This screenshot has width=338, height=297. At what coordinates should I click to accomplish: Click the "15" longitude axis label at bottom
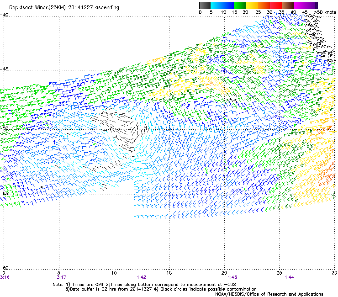[169, 273]
